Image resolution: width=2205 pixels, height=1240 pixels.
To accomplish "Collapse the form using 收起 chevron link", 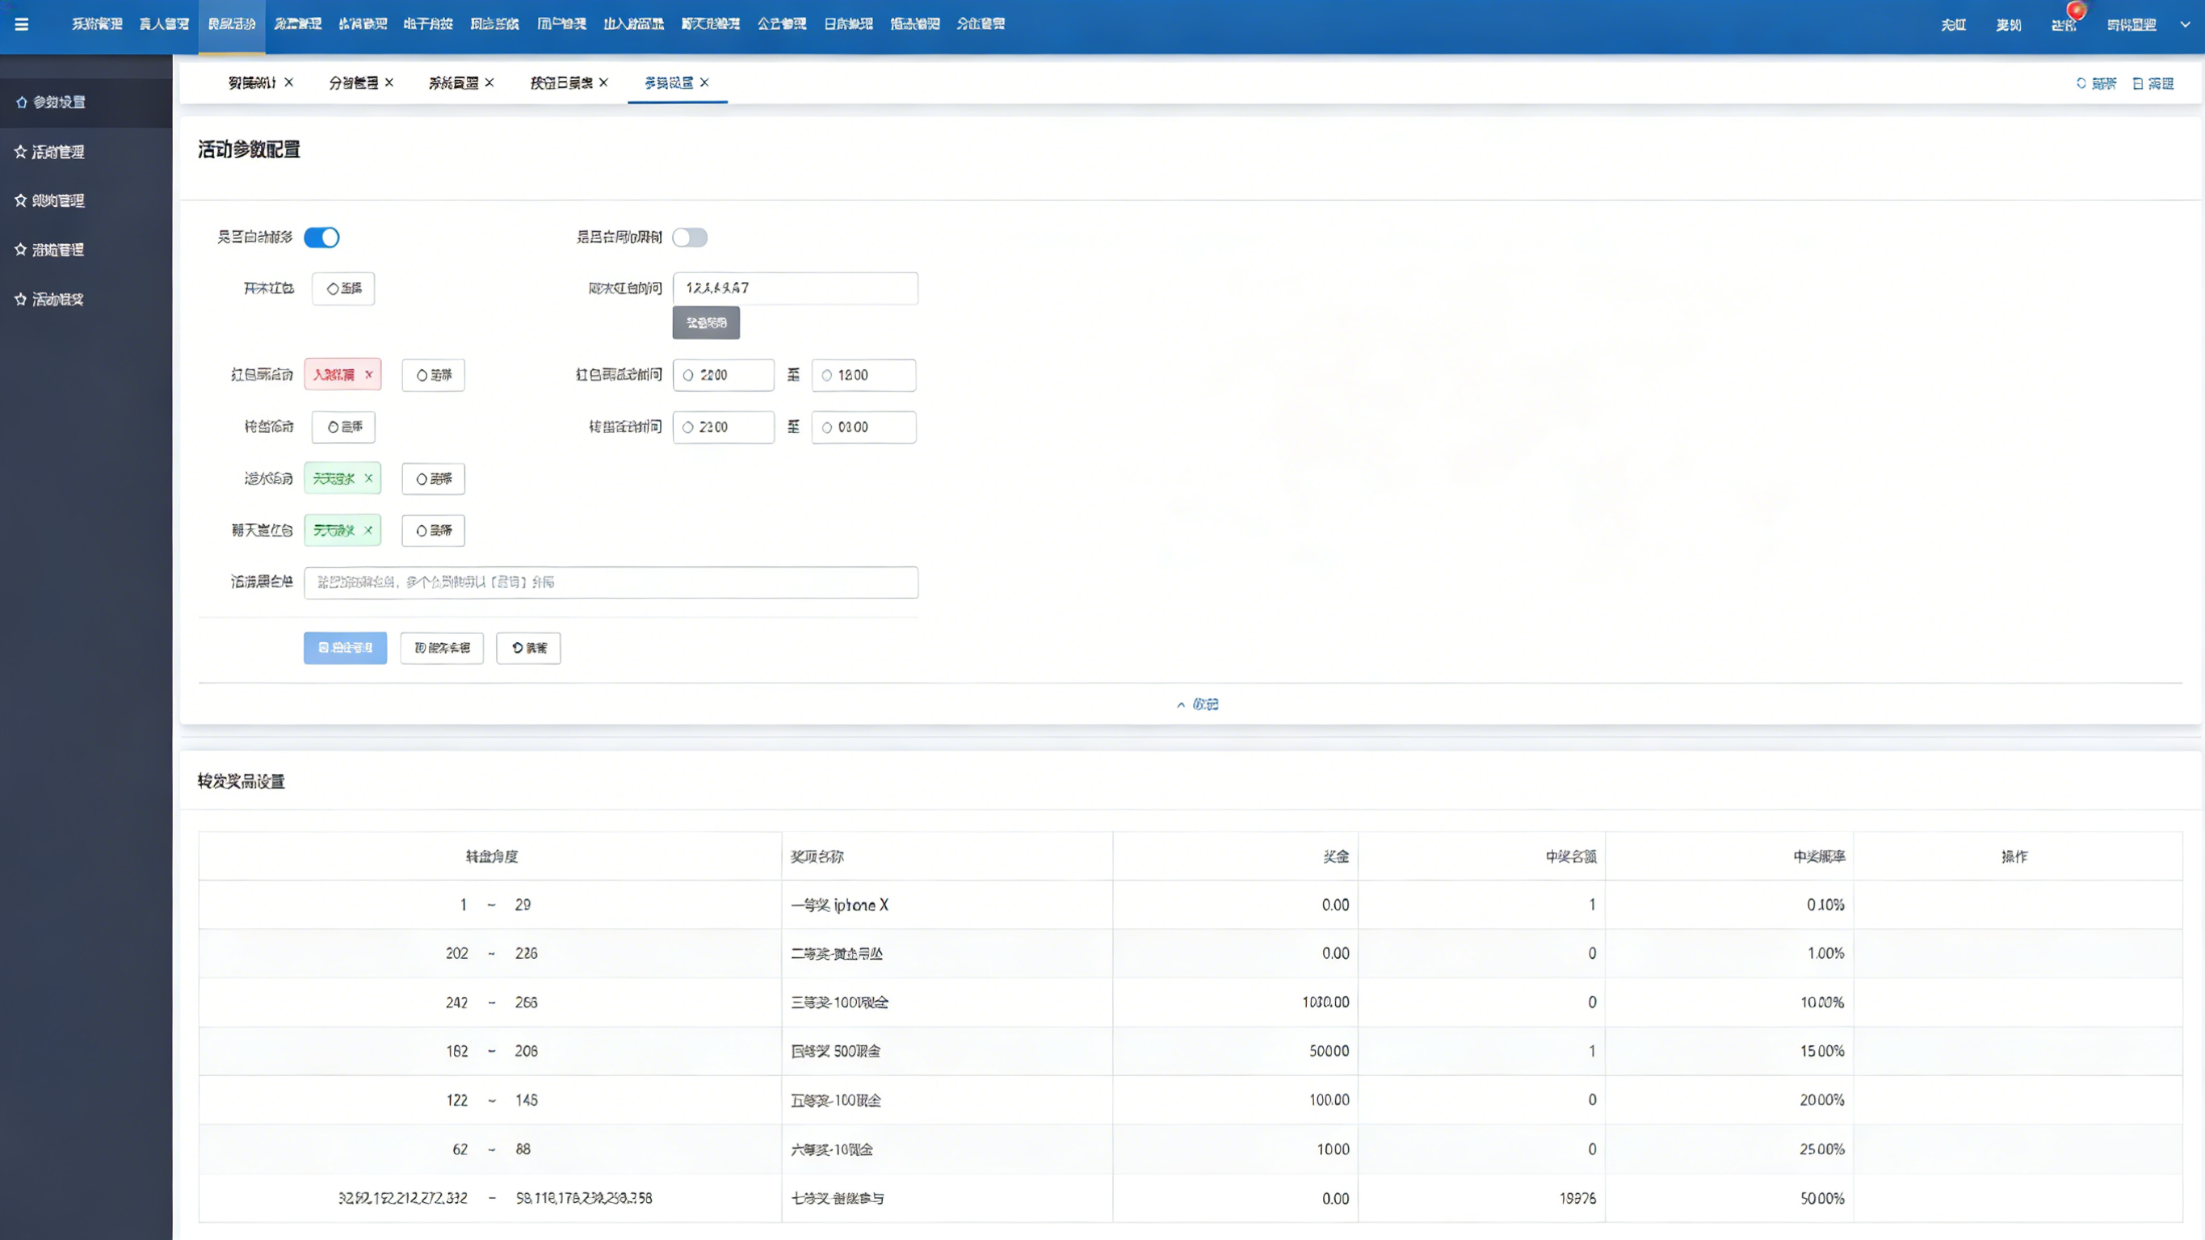I will pyautogui.click(x=1198, y=704).
